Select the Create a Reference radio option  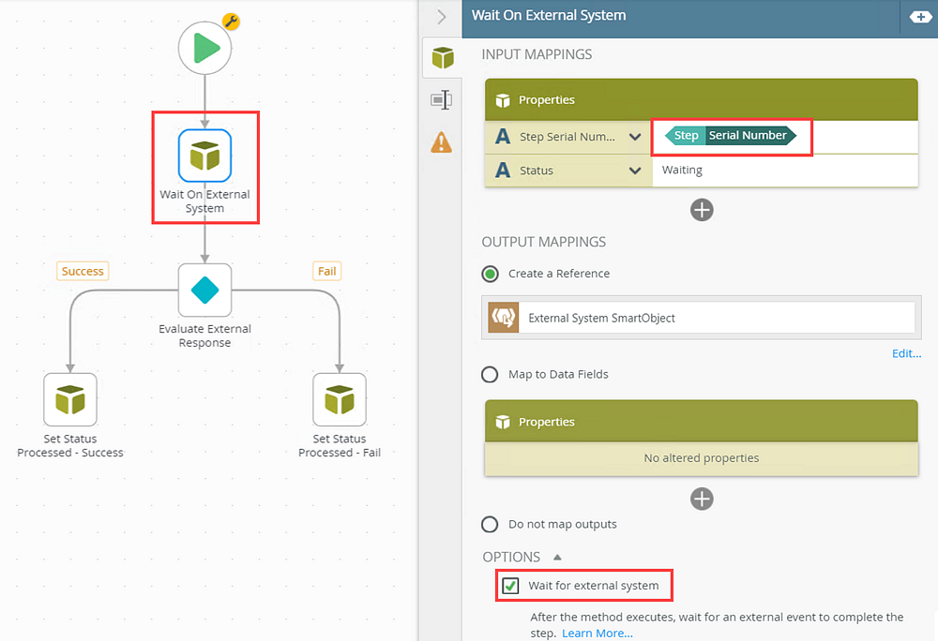[490, 274]
